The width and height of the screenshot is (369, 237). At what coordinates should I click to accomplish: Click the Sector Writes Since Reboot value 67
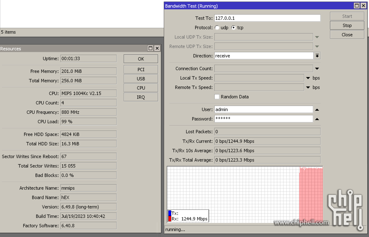(88, 156)
